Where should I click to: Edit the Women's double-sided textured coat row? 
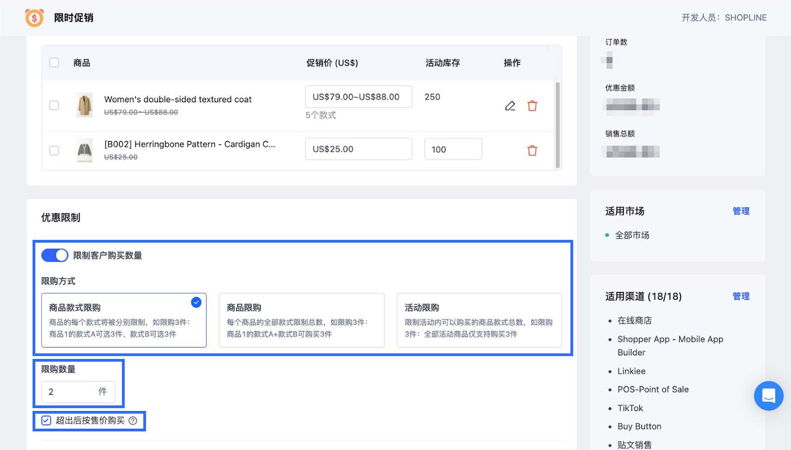(510, 106)
